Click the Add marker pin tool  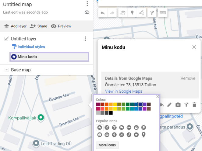(132, 13)
